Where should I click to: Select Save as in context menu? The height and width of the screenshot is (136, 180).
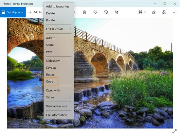59,68
